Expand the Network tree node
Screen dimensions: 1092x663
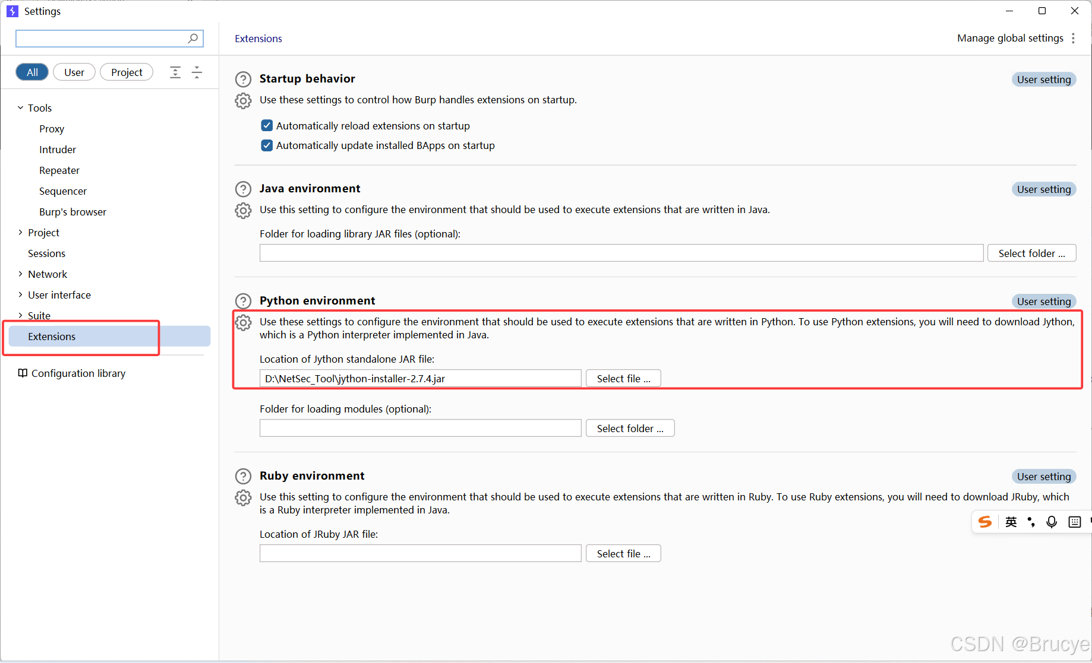pyautogui.click(x=20, y=274)
